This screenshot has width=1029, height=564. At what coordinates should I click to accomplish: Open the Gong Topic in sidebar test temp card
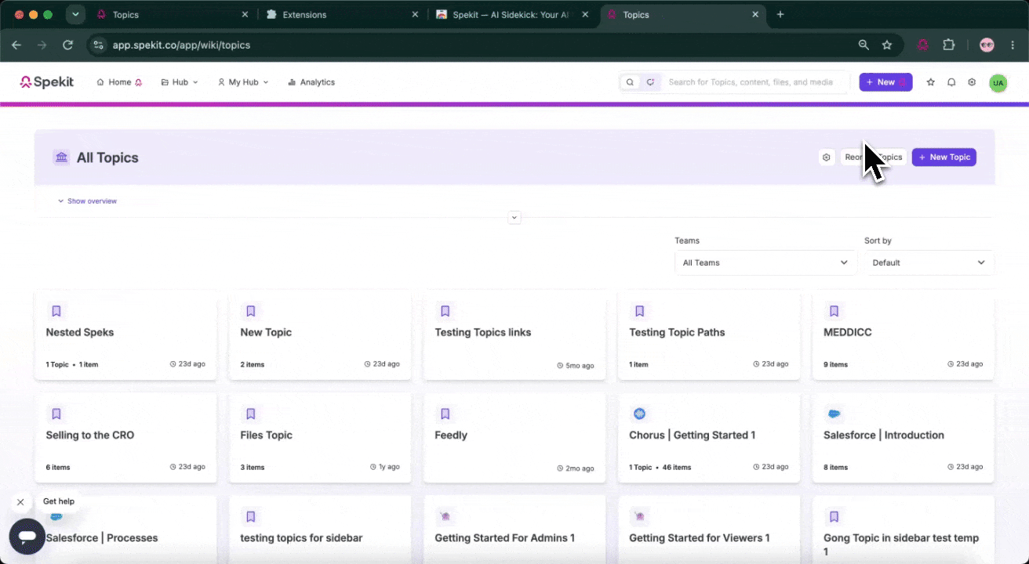pyautogui.click(x=904, y=530)
